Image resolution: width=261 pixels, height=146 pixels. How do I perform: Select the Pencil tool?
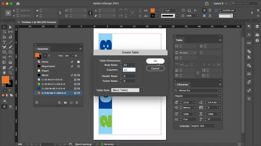(x=10, y=47)
